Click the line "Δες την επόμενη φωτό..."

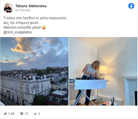(x=22, y=23)
